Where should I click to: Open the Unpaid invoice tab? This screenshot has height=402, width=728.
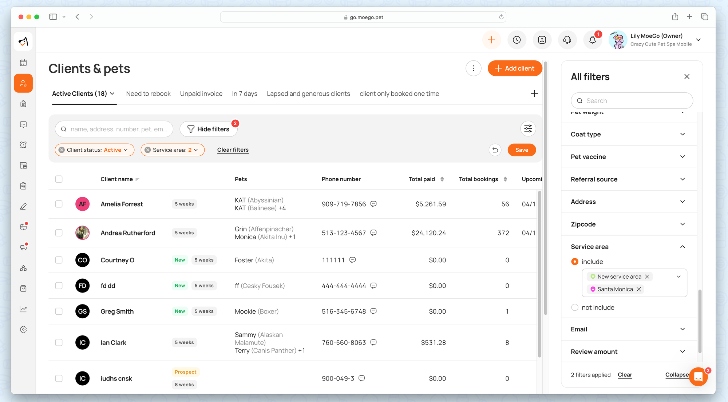(x=201, y=94)
